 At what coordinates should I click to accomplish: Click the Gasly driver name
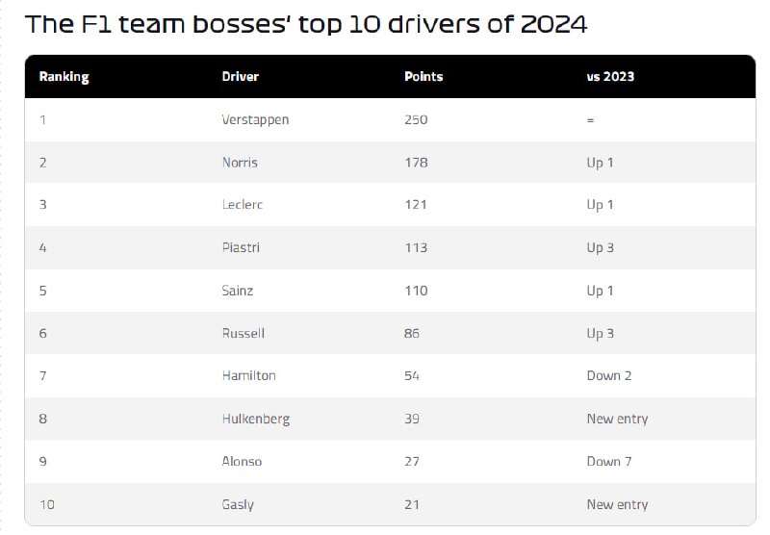point(238,505)
